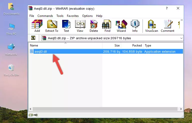Click the 104,858 packed value
Viewport: 192px width, 123px height.
tap(132, 52)
